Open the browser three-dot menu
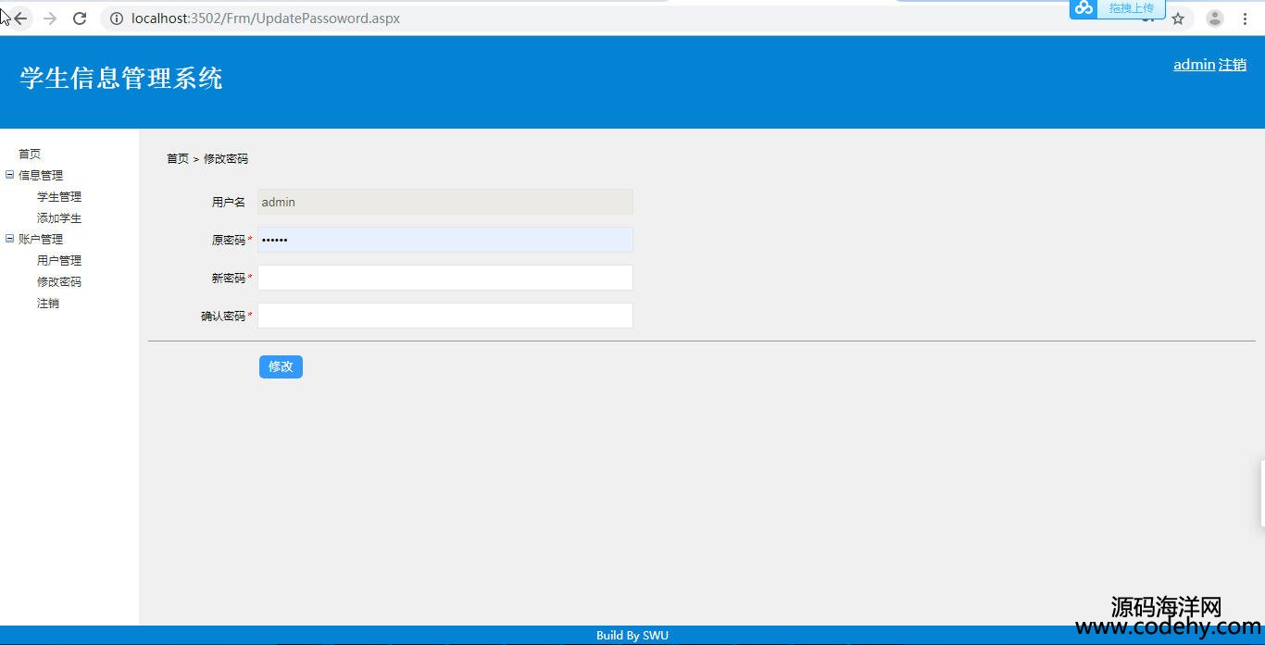Viewport: 1265px width, 645px height. coord(1245,19)
